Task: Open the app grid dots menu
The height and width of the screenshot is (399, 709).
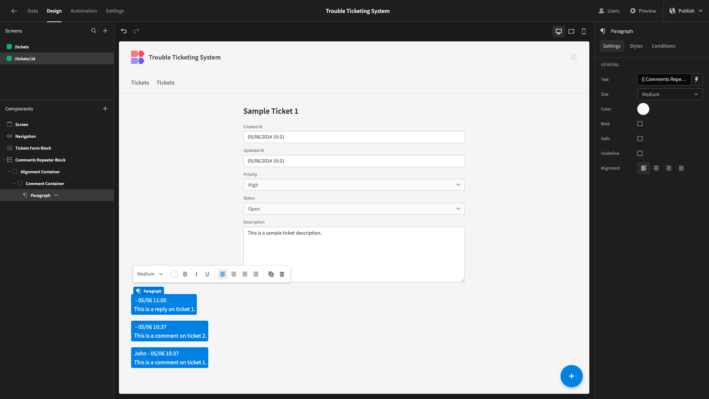Action: pyautogui.click(x=573, y=57)
